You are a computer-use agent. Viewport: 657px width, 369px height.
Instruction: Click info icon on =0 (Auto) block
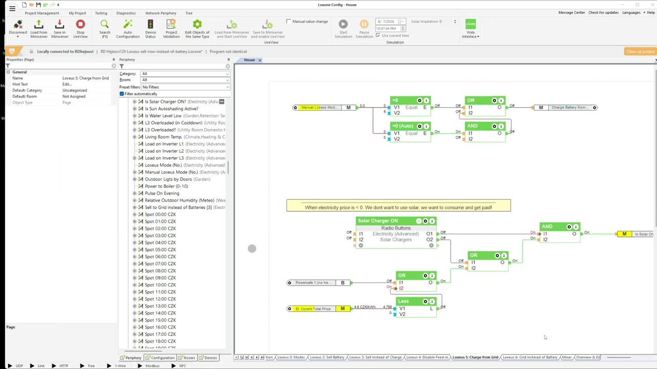click(426, 126)
